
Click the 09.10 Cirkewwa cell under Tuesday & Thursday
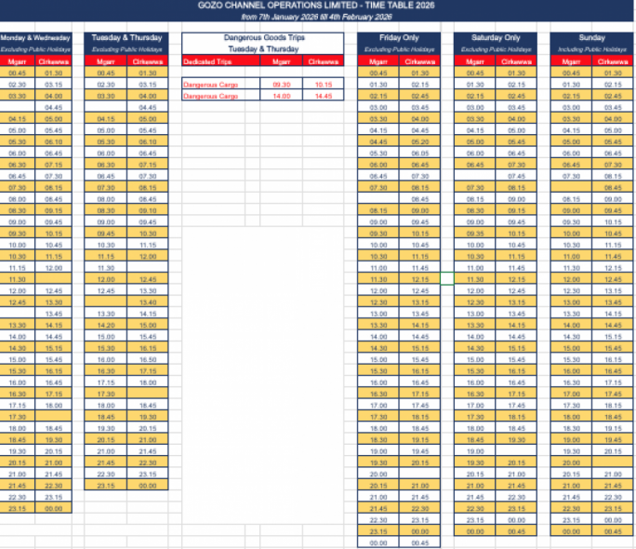[x=148, y=211]
